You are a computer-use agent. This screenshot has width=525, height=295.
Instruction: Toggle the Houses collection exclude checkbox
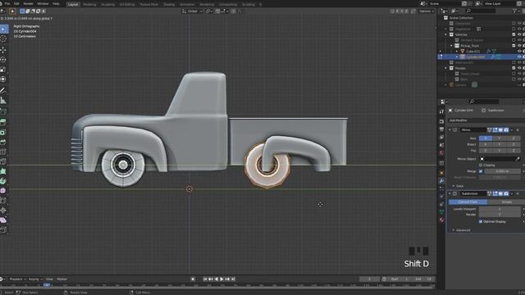click(514, 68)
